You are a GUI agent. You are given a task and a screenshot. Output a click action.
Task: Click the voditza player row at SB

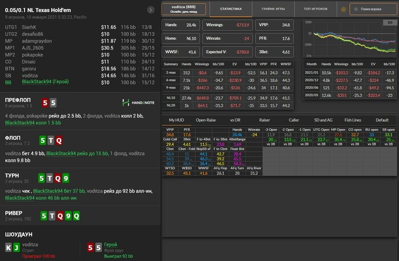[x=80, y=76]
